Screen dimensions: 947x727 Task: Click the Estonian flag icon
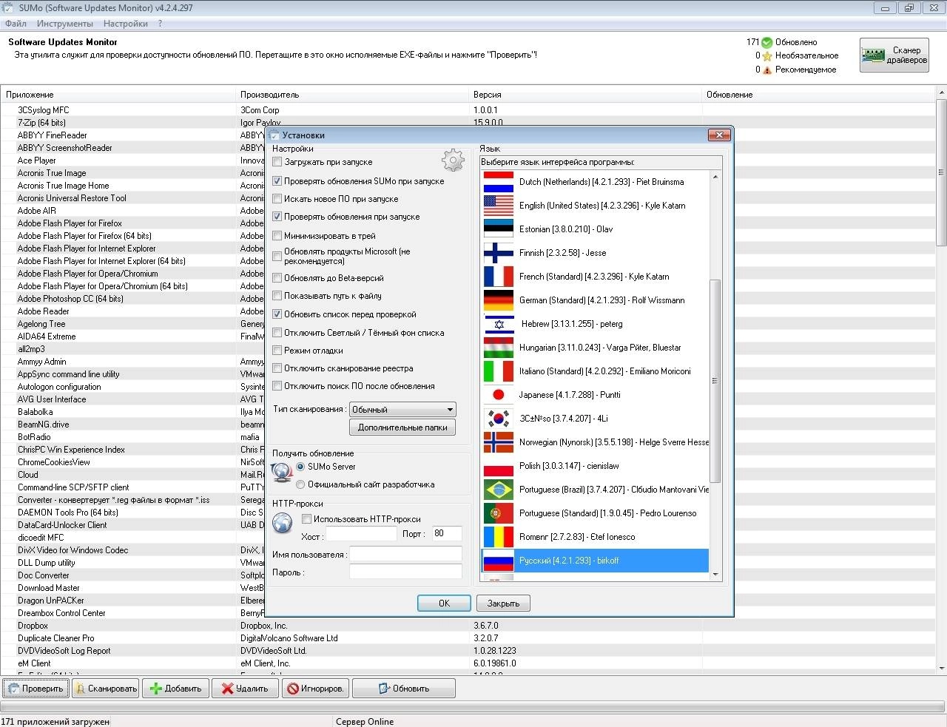point(498,229)
